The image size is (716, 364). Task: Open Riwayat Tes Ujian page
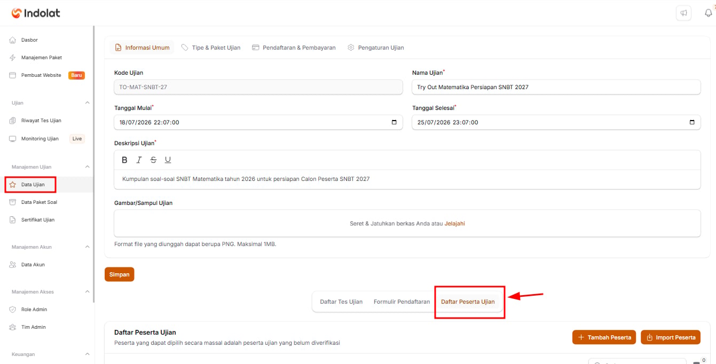[41, 121]
